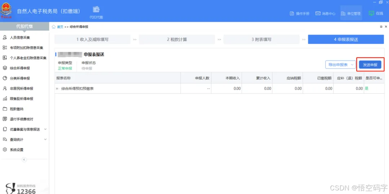Click the 优惠备案与信息报送 document icon
Viewport: 389px width, 194px height.
click(4, 129)
